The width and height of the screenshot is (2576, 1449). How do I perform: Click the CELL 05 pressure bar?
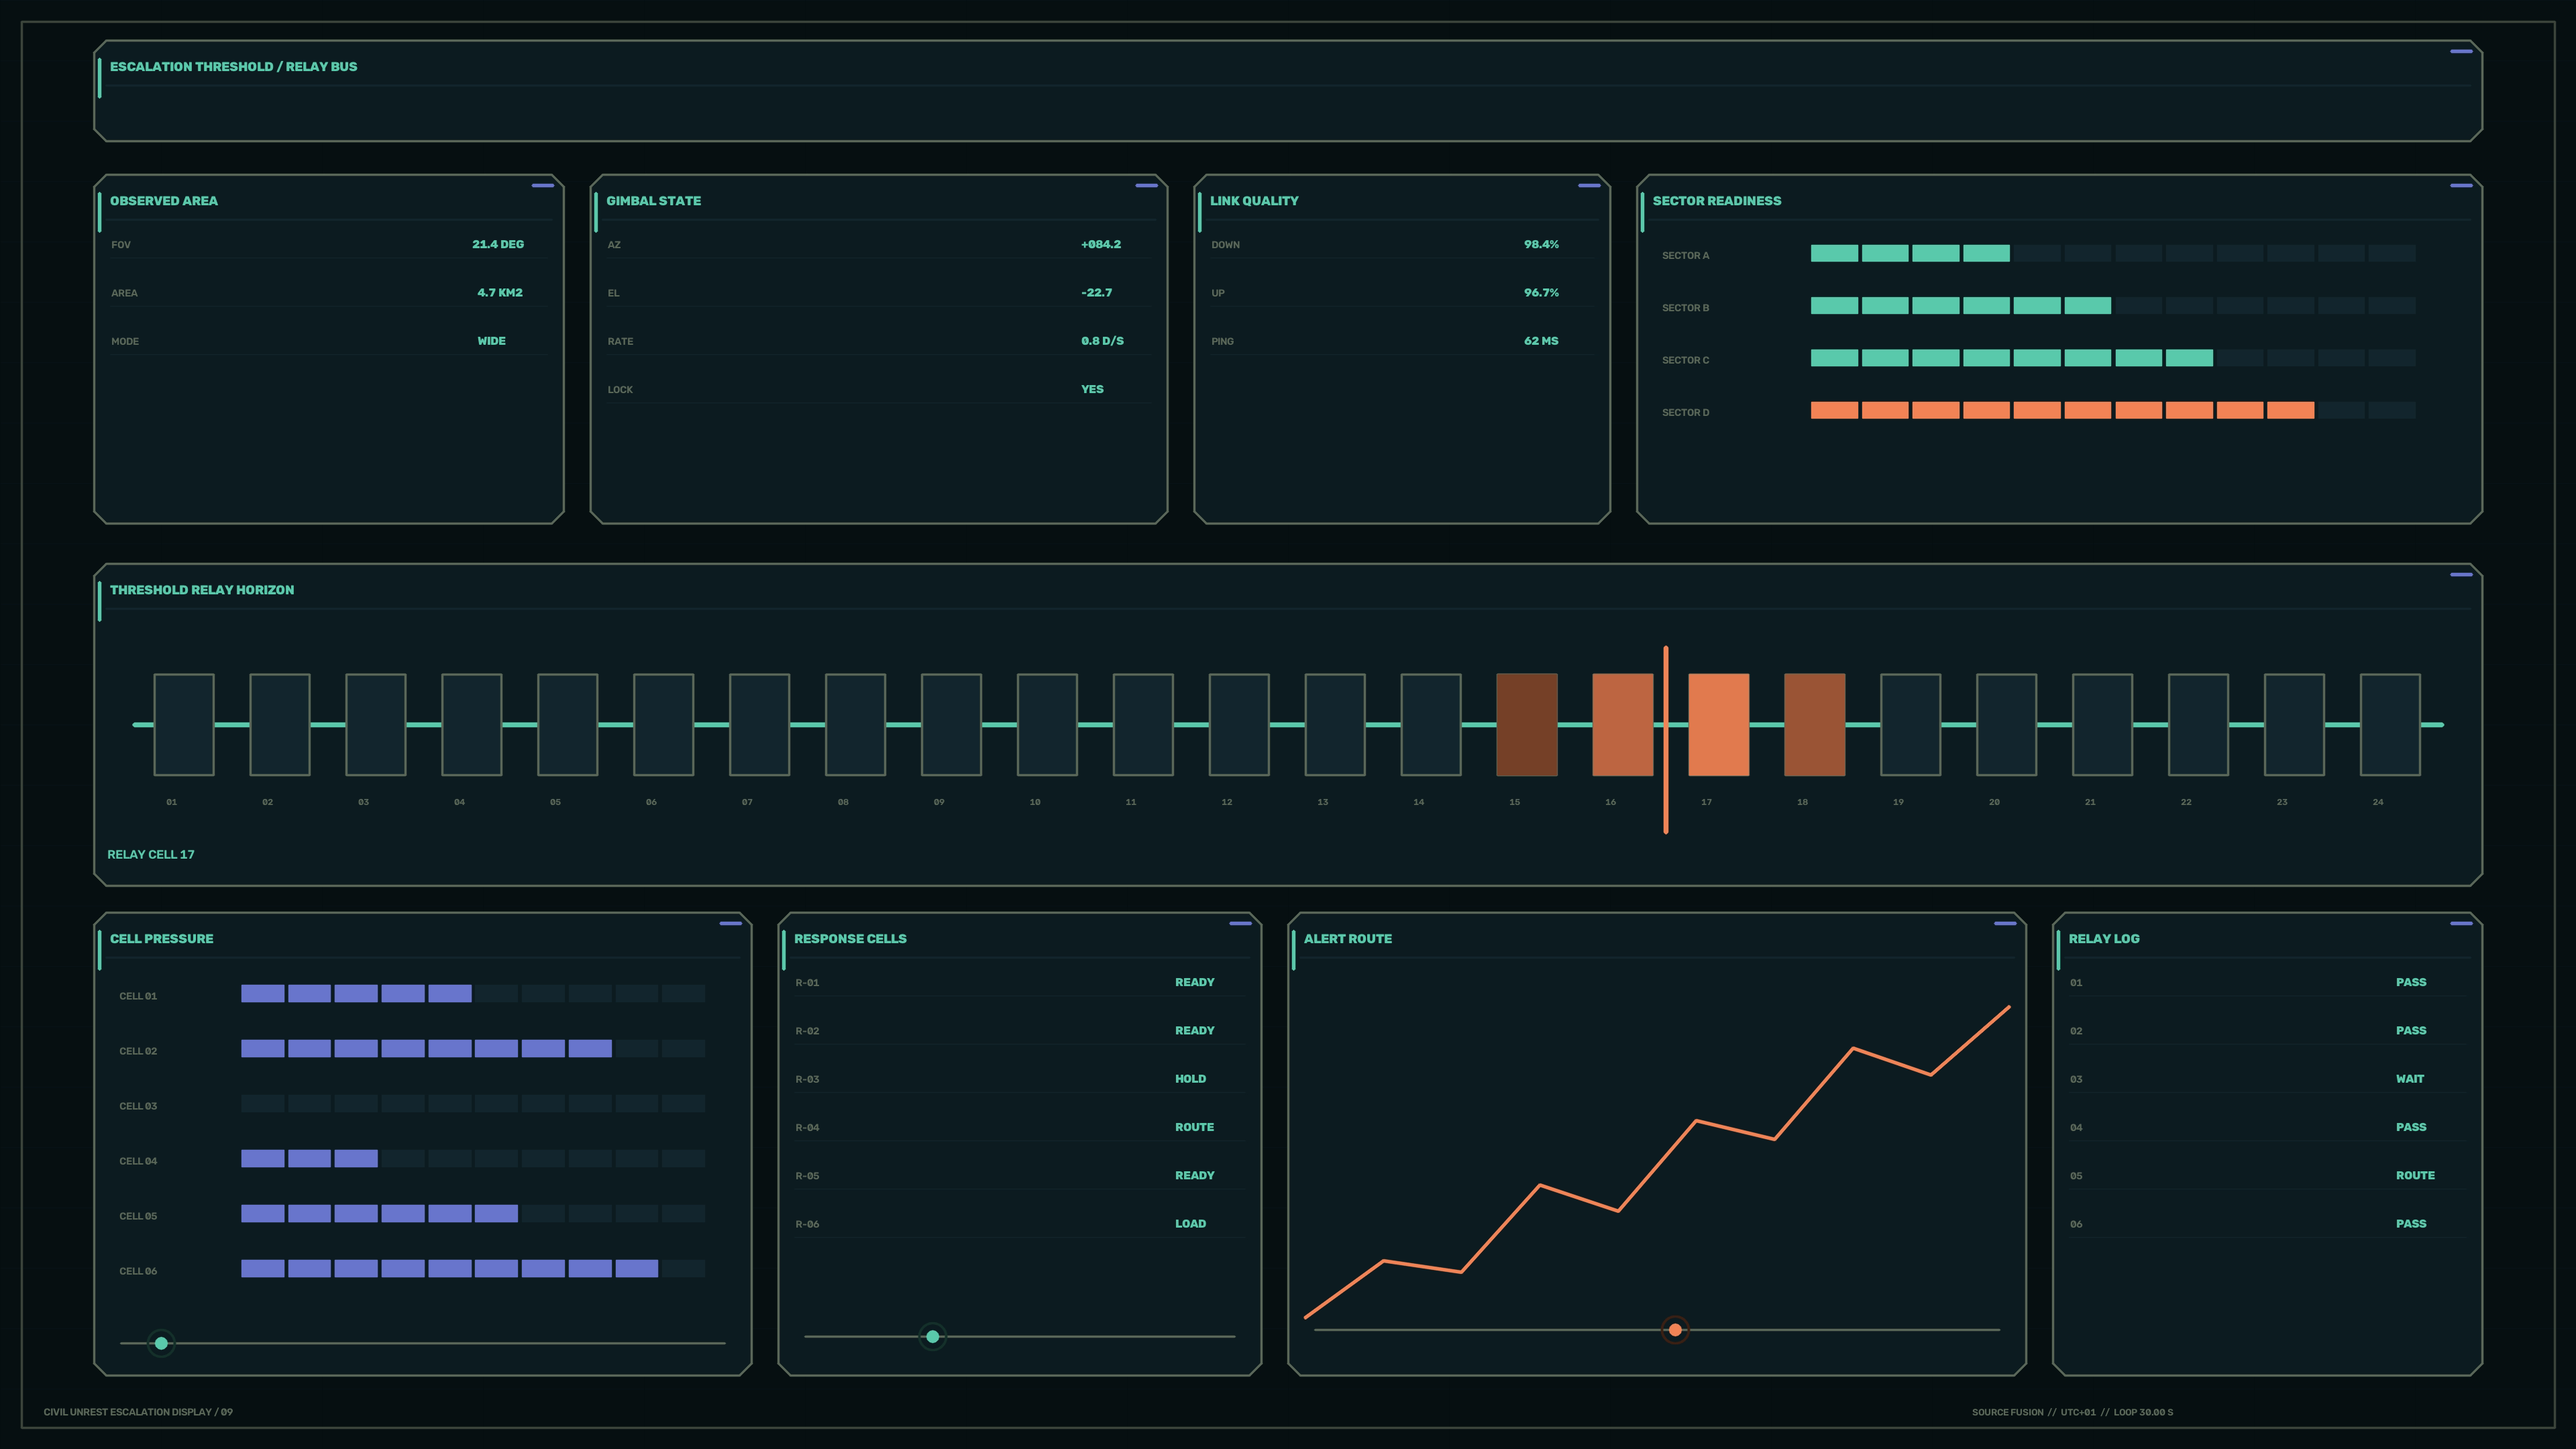pyautogui.click(x=473, y=1213)
